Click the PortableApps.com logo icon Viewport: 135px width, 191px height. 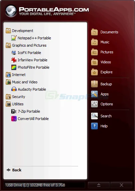pyautogui.click(x=11, y=11)
